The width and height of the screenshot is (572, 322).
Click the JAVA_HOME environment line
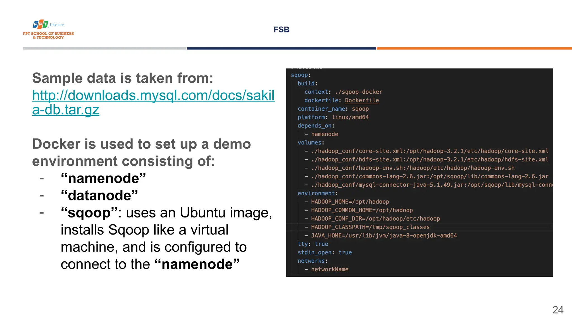point(384,236)
